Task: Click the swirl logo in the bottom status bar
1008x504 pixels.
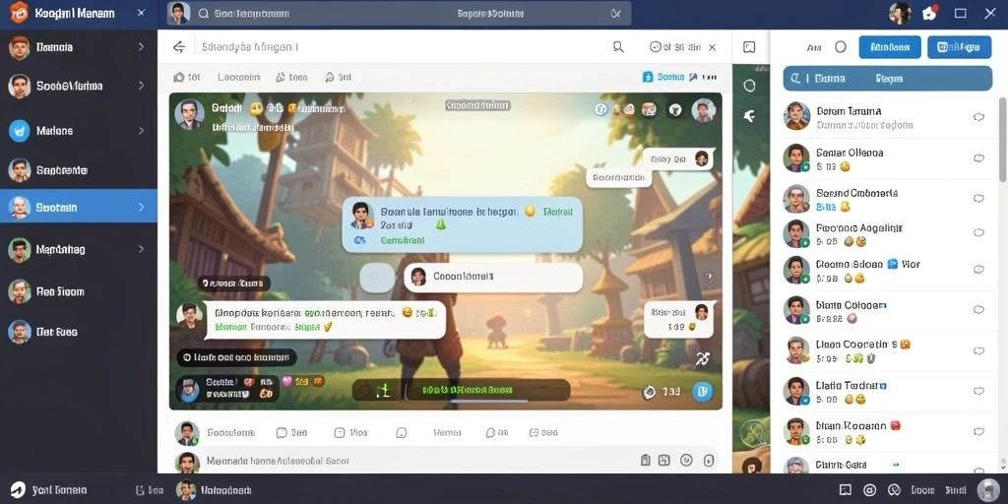Action: [18, 490]
